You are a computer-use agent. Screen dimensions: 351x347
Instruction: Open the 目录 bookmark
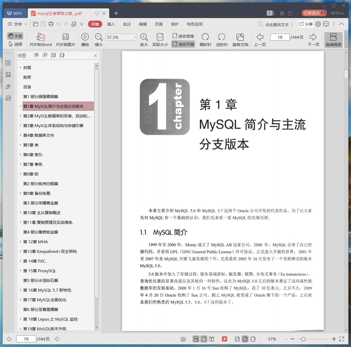click(x=27, y=87)
